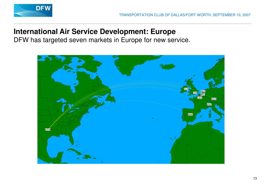Click the MAD airport label

click(190, 114)
